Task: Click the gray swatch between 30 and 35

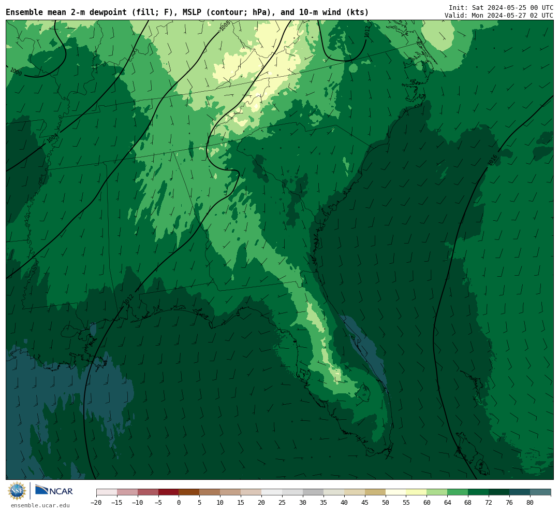Action: 313,492
